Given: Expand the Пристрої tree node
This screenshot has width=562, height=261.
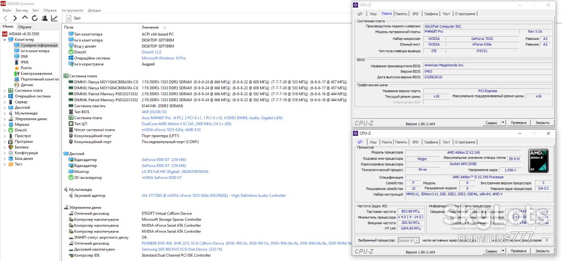Looking at the screenshot, I should tap(4, 136).
